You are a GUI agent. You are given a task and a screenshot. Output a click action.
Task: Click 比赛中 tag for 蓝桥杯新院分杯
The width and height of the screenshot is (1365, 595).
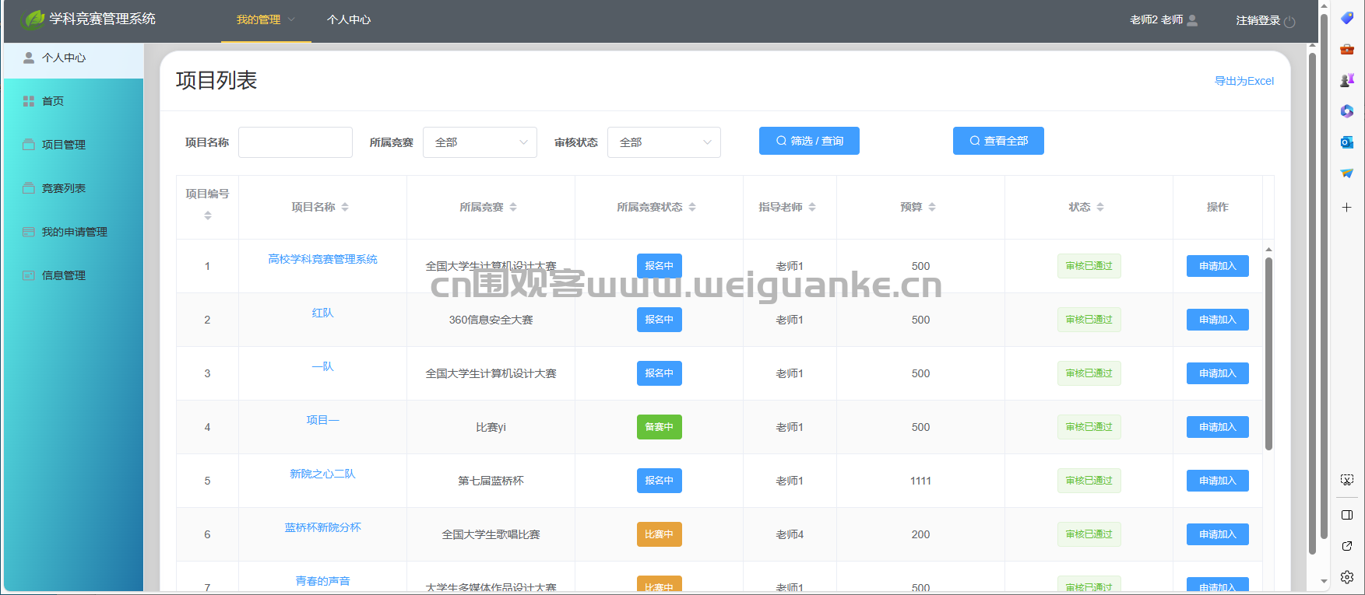pos(659,534)
